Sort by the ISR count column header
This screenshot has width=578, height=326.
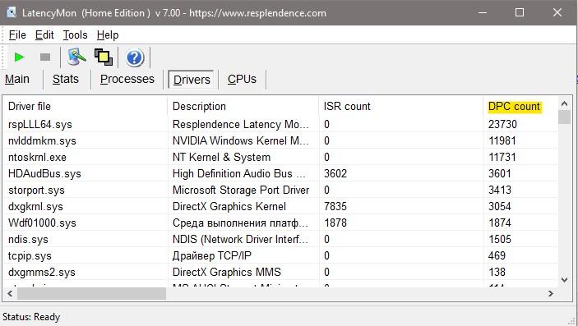click(401, 107)
